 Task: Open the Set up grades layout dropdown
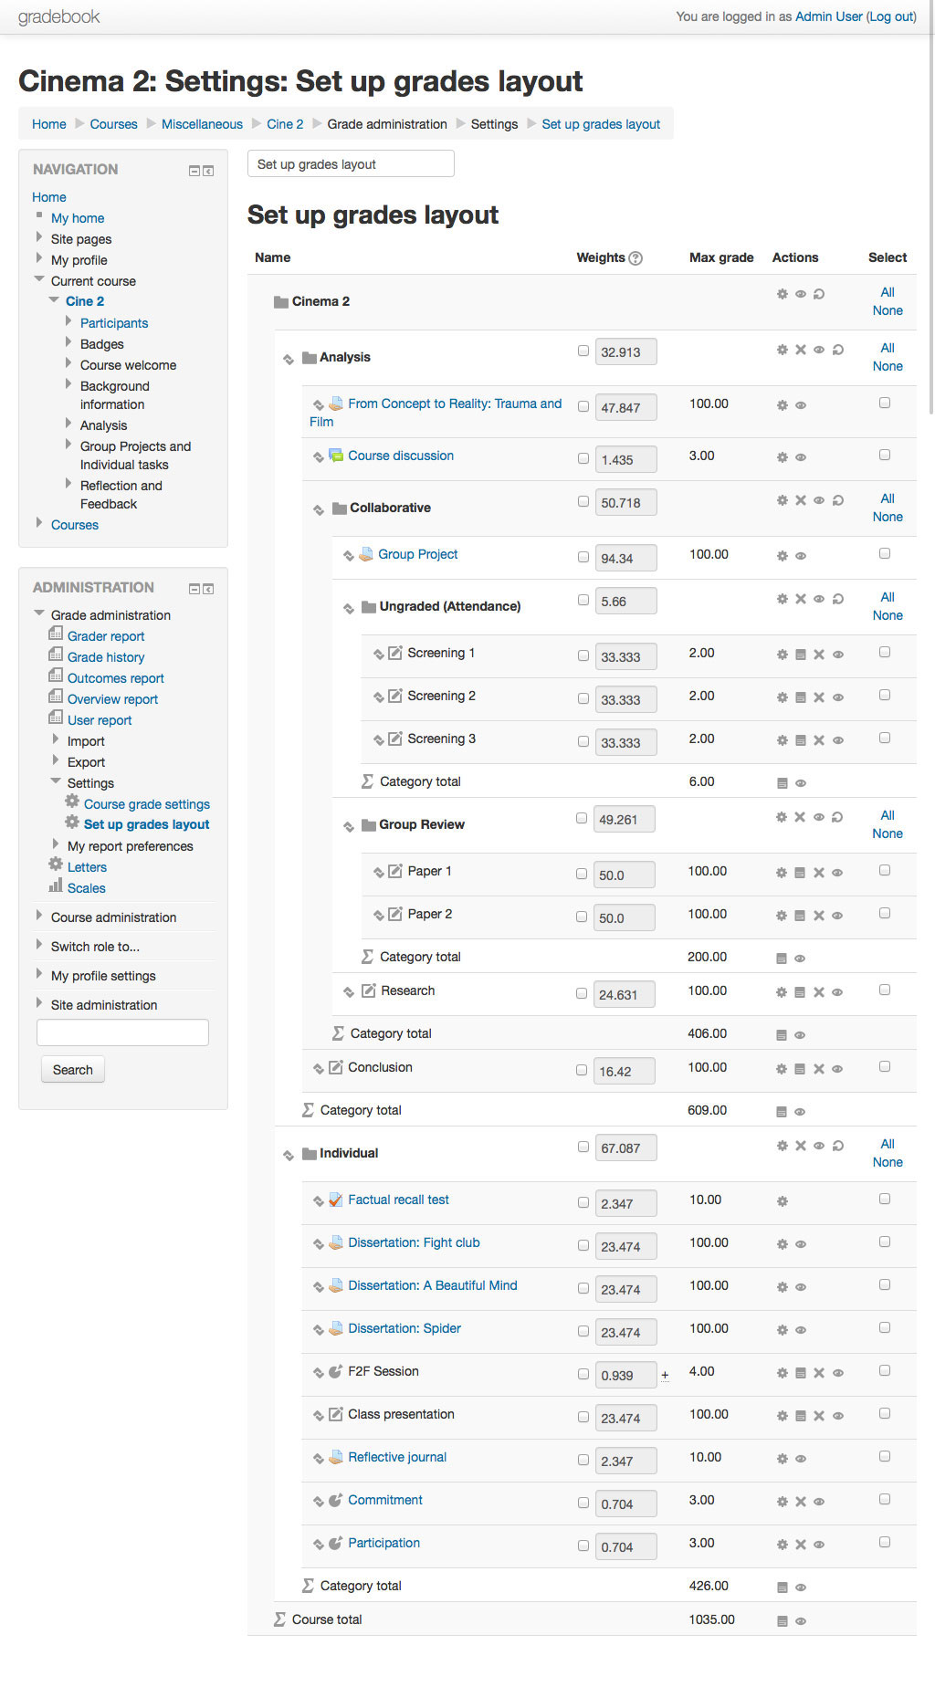tap(351, 164)
